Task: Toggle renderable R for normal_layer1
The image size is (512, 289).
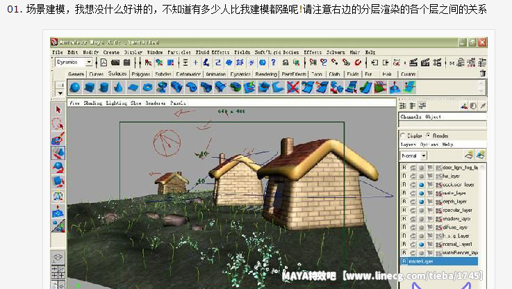Action: pyautogui.click(x=404, y=244)
